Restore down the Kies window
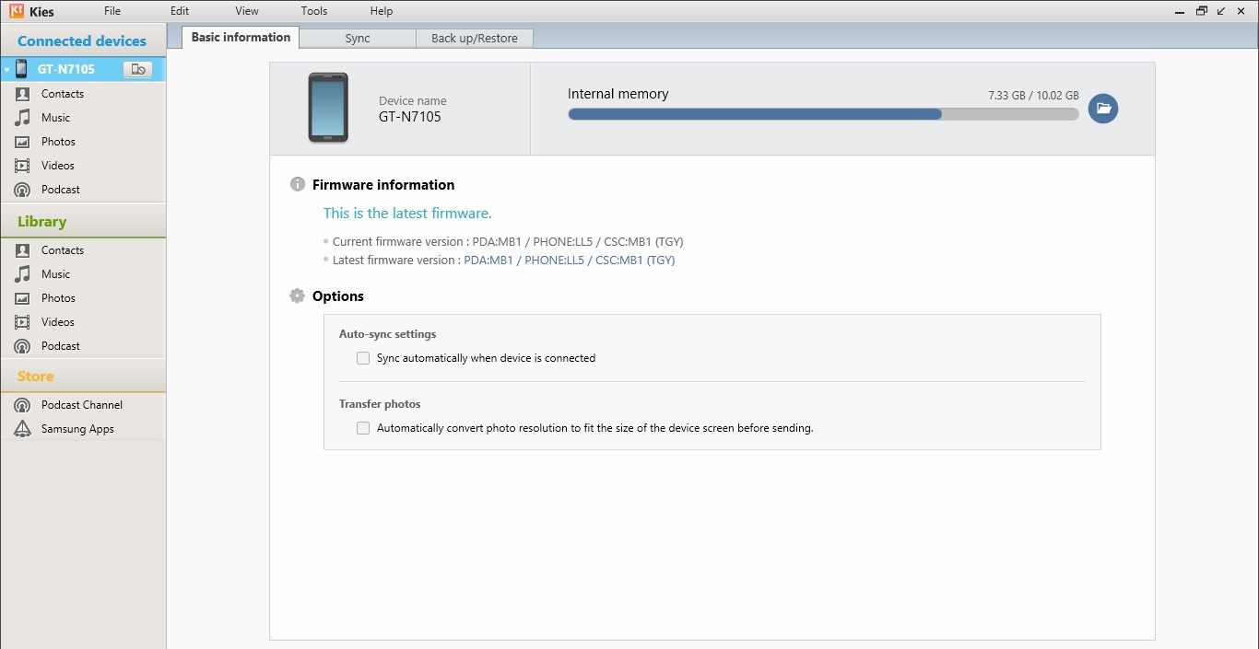 point(1201,11)
